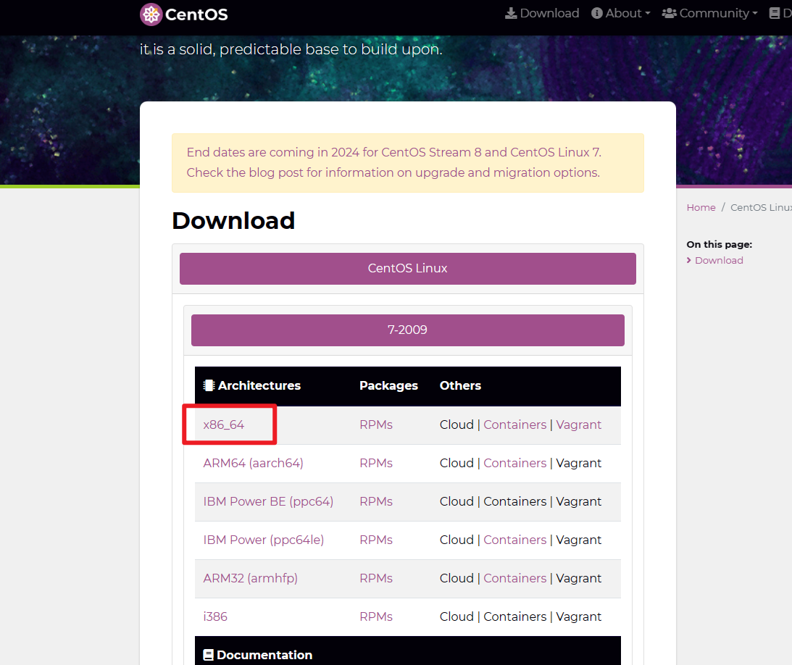Viewport: 792px width, 665px height.
Task: Click the Packages column header
Action: 388,386
